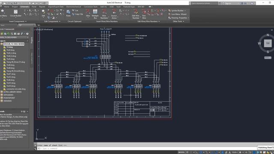274x154 pixels.
Task: Click the Sign In button
Action: coord(228,3)
